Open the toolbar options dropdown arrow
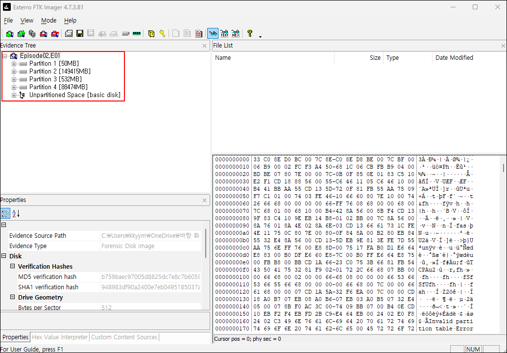 click(260, 37)
